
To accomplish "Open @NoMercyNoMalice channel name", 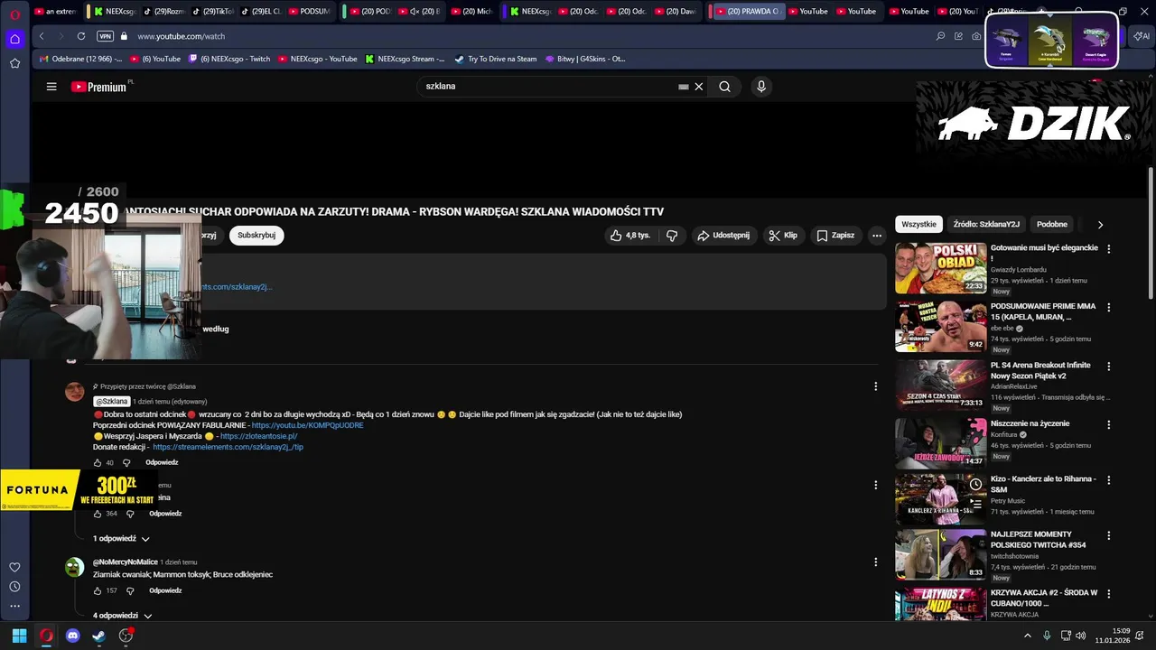I will click(126, 562).
